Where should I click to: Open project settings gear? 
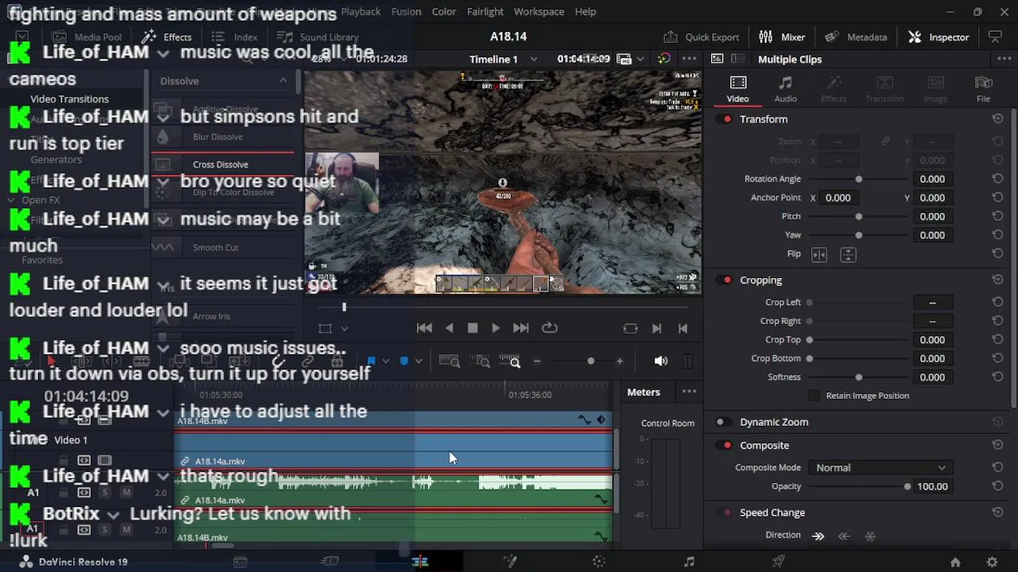[992, 562]
